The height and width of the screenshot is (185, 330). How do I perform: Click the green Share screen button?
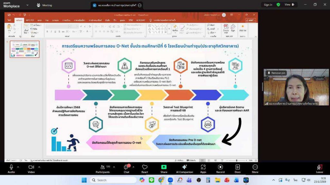pyautogui.click(x=164, y=168)
